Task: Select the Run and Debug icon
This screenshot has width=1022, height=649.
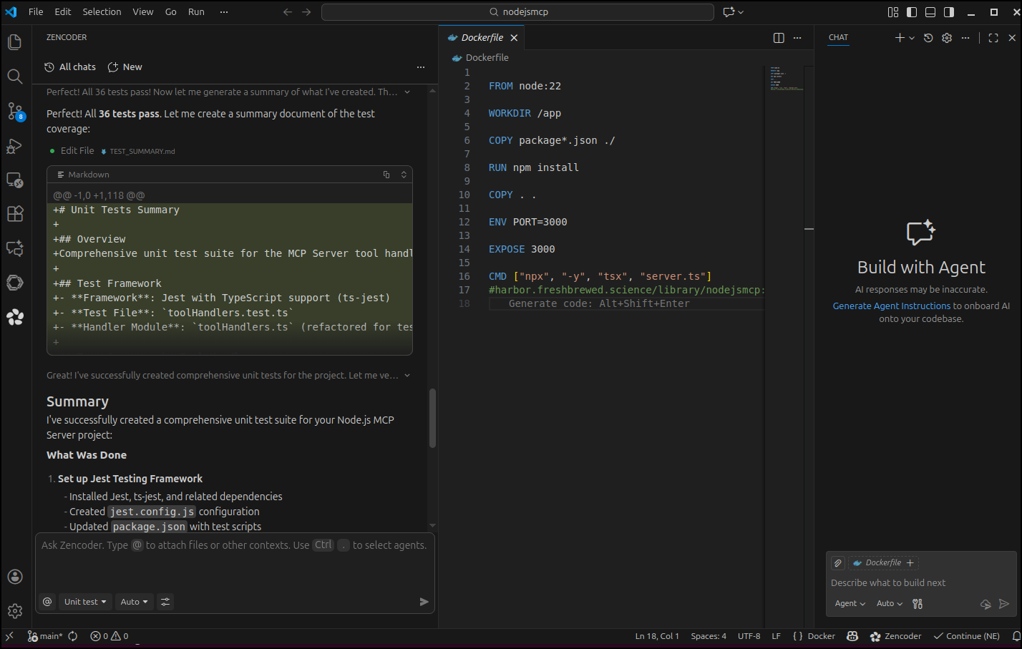Action: [14, 146]
